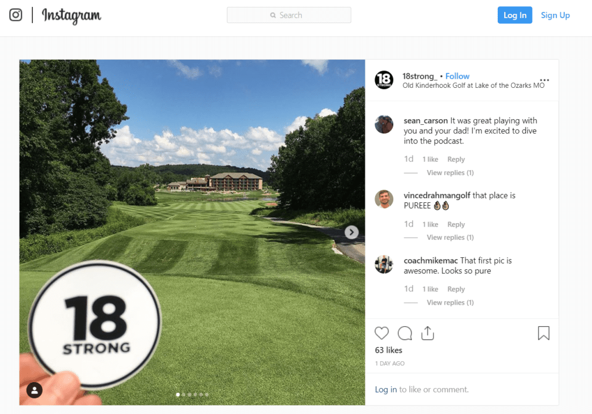Screen dimensions: 592x414
Task: Expand View replies under sean_carson's comment
Action: (450, 173)
